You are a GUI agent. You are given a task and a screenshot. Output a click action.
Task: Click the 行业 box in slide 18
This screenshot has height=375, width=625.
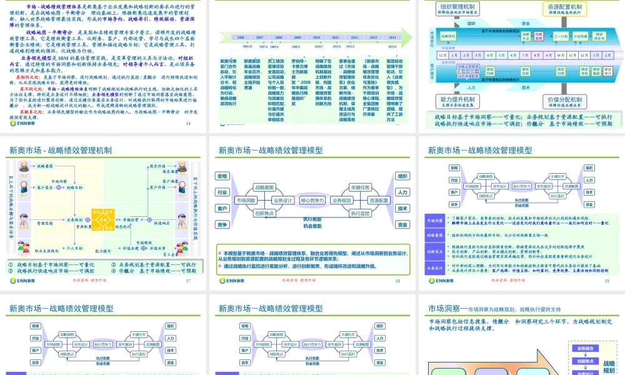222,192
